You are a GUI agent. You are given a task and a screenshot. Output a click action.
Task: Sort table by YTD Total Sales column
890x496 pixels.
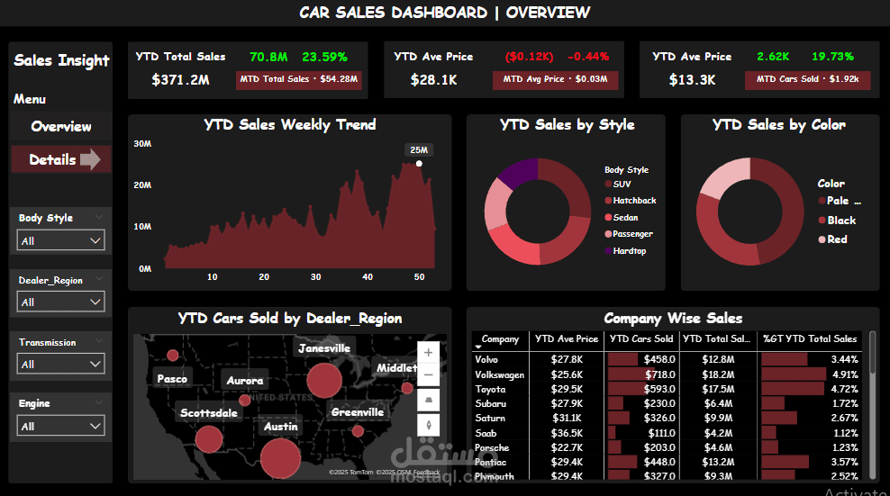[716, 338]
